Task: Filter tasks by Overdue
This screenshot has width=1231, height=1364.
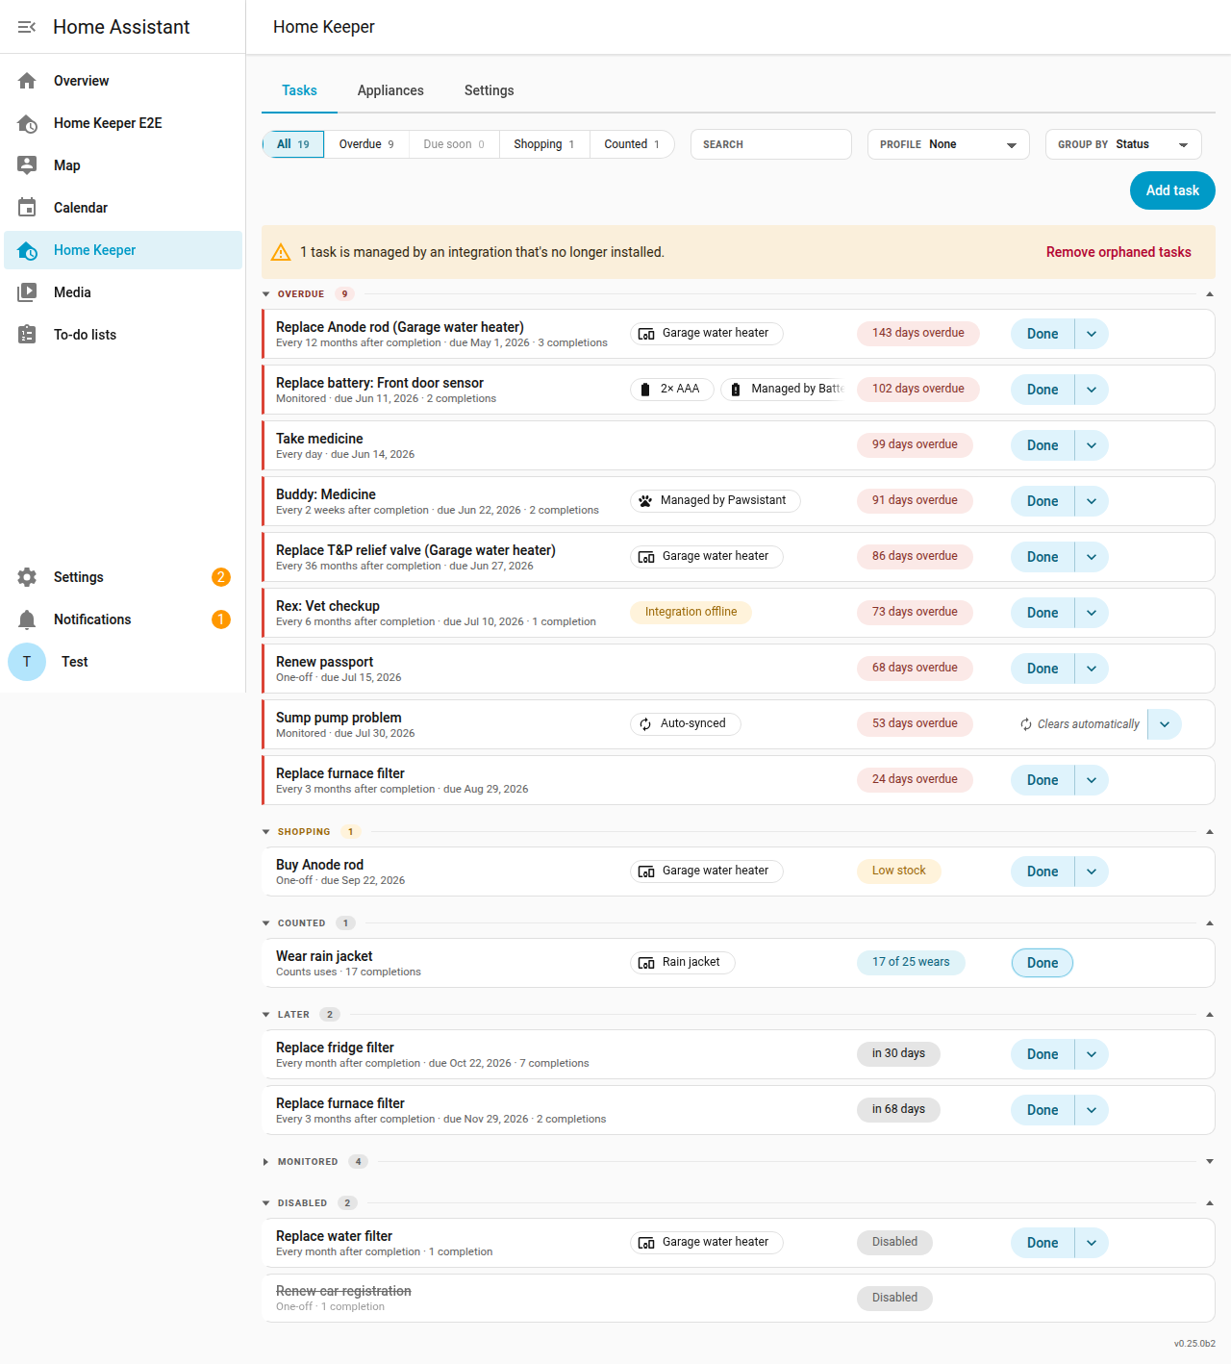Action: click(x=366, y=144)
